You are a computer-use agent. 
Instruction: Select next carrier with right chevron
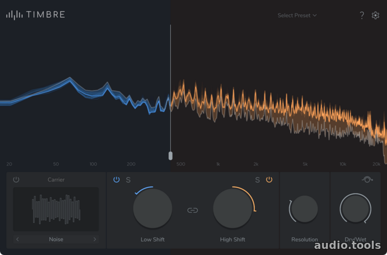pyautogui.click(x=95, y=239)
